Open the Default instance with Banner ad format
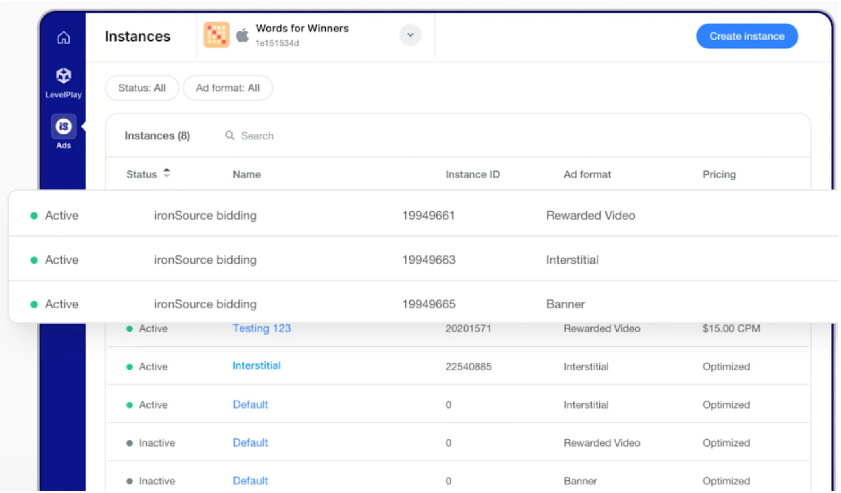 pyautogui.click(x=250, y=481)
